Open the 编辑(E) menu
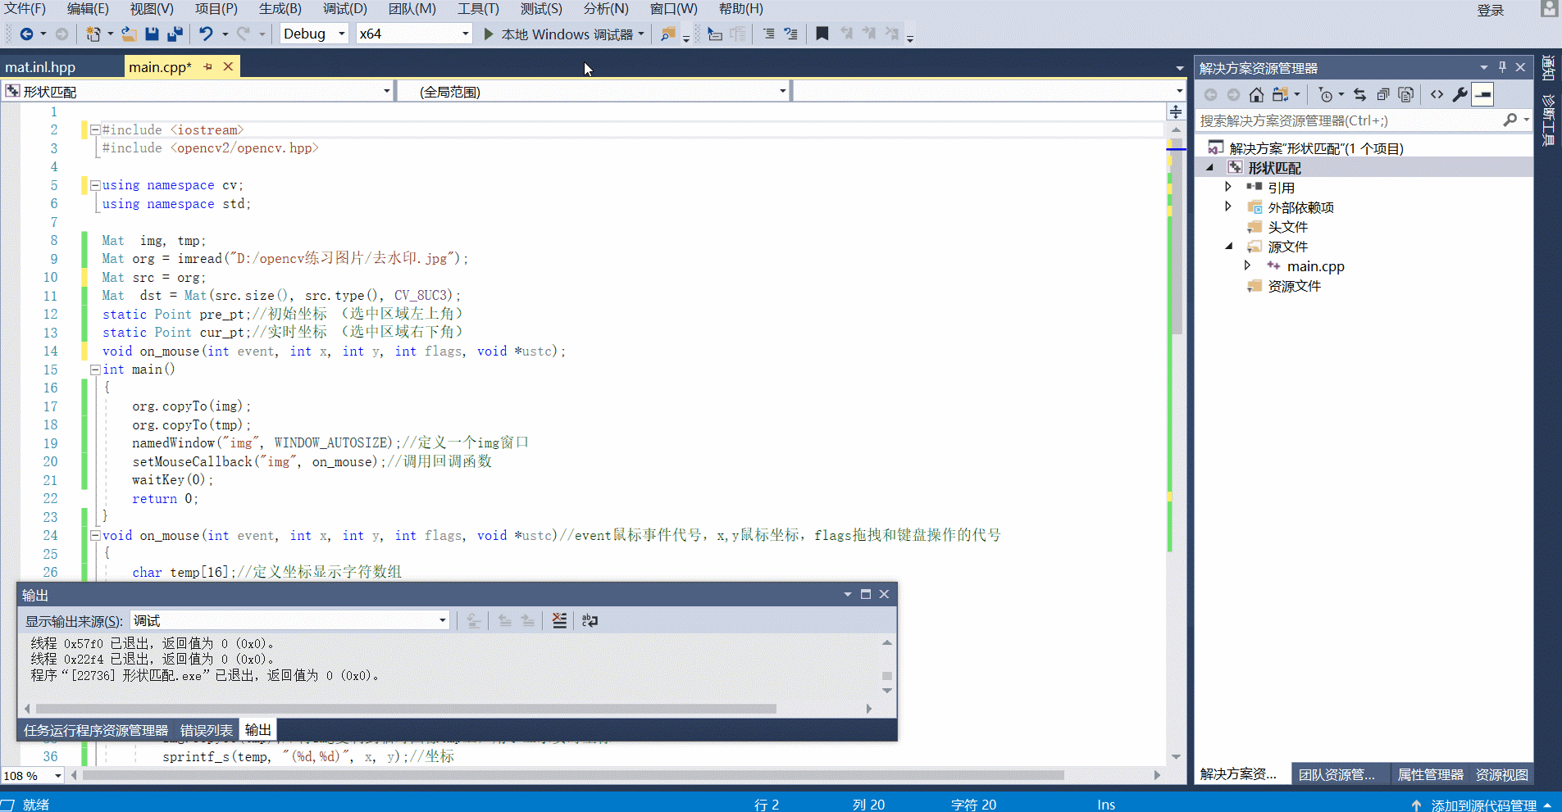Image resolution: width=1562 pixels, height=812 pixels. click(88, 9)
